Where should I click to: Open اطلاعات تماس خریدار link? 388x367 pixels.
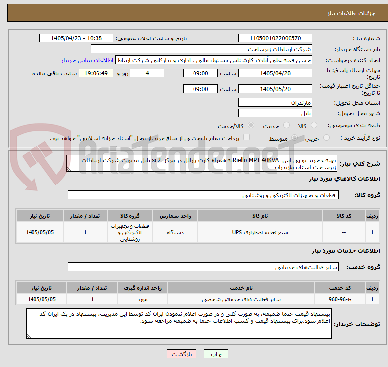click(x=87, y=60)
